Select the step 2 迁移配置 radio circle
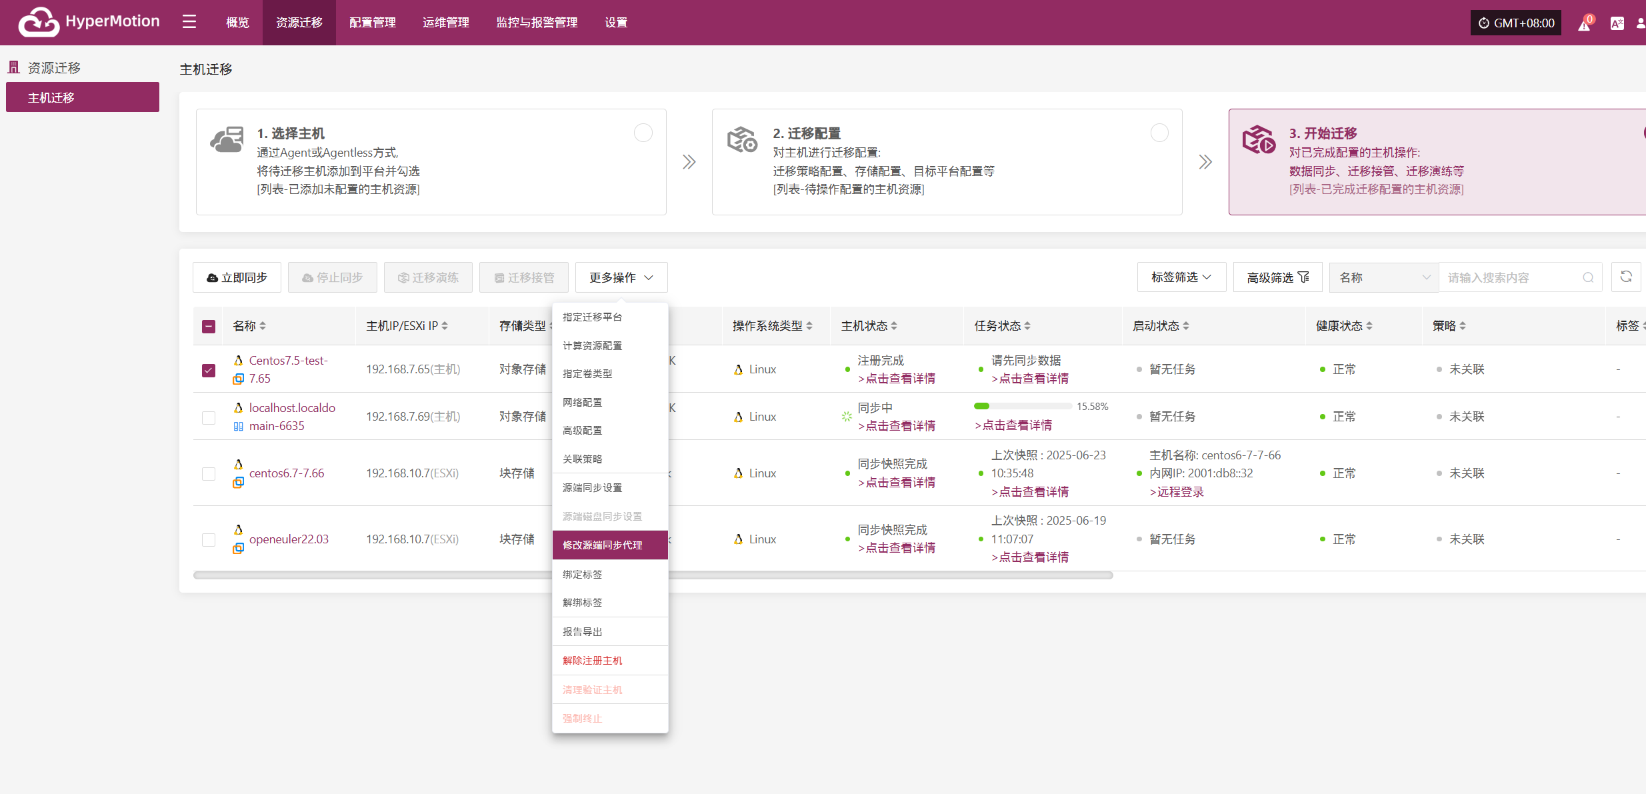Screen dimensions: 1646x794 coord(1160,133)
